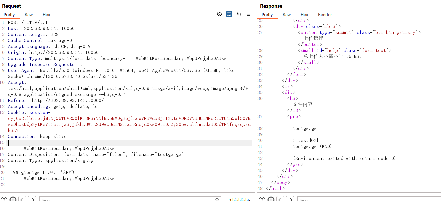Switch Request view to the Raw tab

[x=29, y=15]
